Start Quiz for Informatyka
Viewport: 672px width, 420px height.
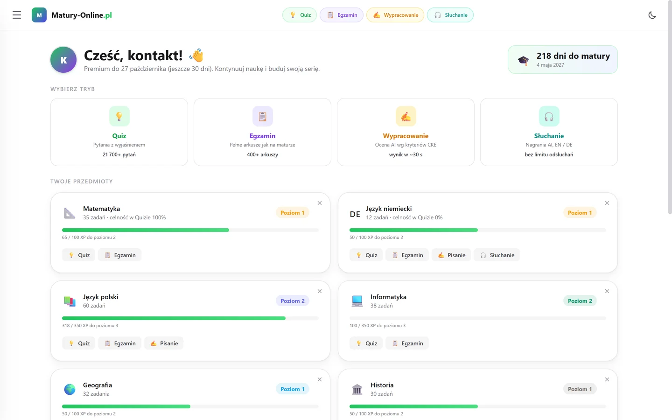(366, 343)
